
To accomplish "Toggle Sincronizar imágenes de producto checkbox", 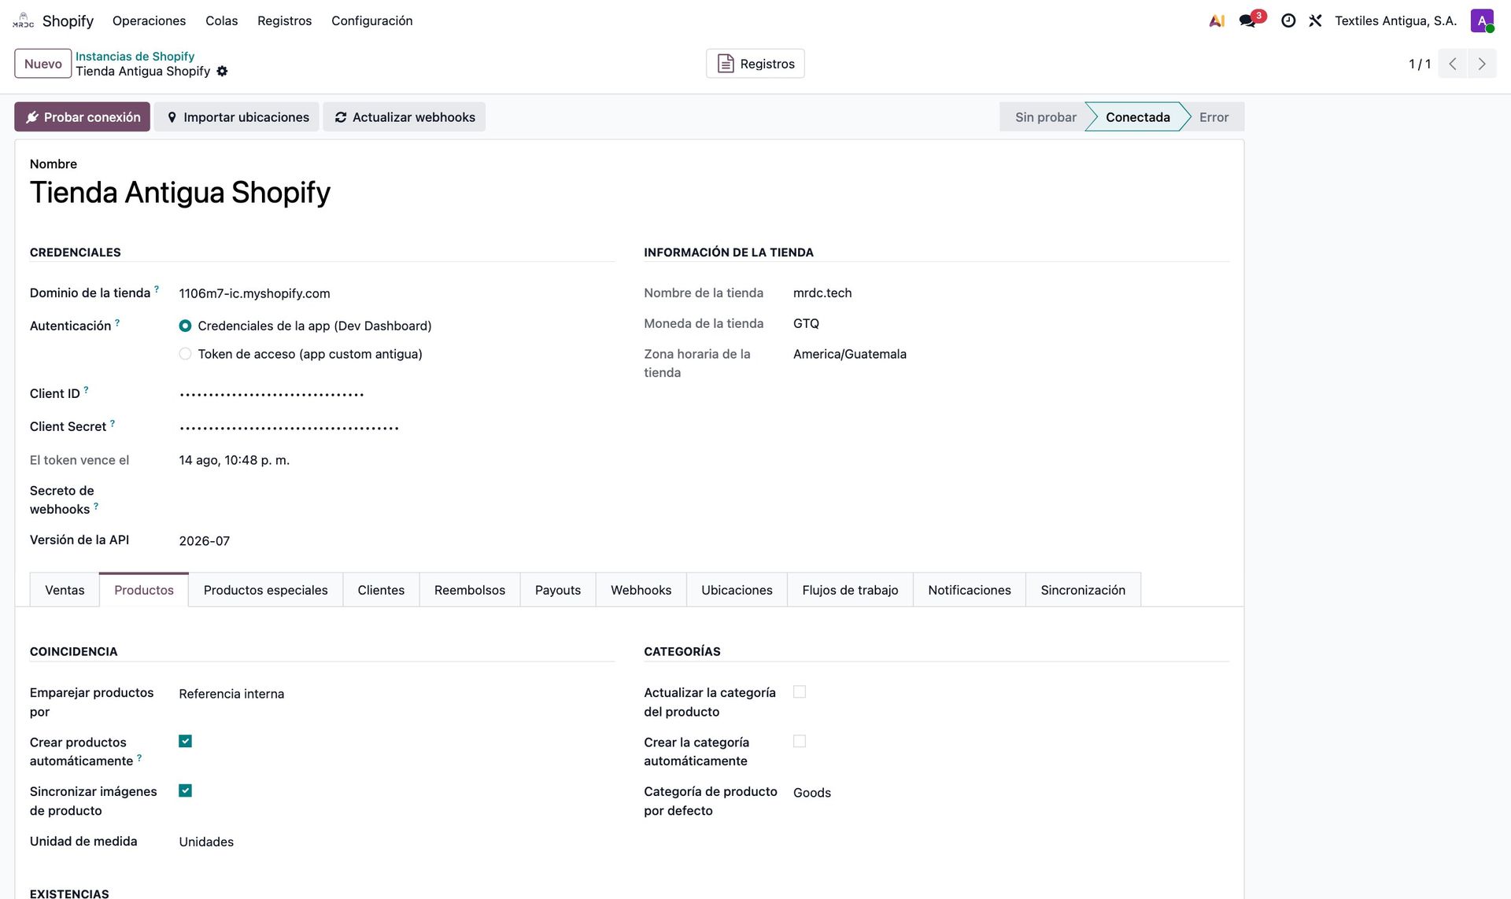I will 185,790.
